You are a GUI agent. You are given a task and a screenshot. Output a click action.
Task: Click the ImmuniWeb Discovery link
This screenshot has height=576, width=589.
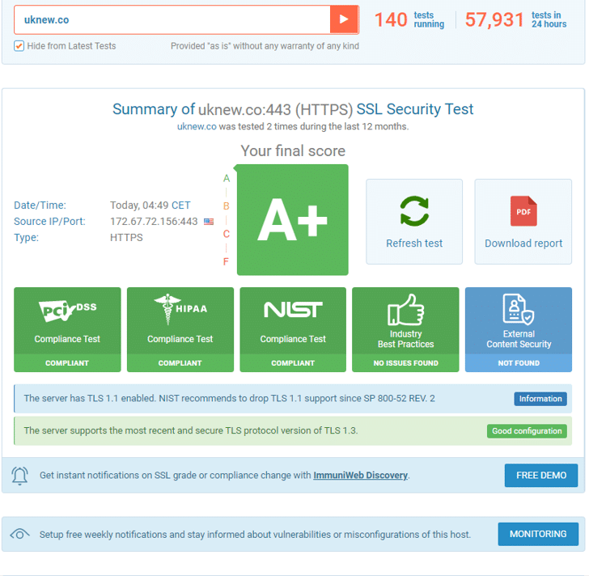coord(360,476)
